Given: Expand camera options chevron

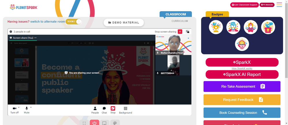Looking at the screenshot, I should point(19,107).
